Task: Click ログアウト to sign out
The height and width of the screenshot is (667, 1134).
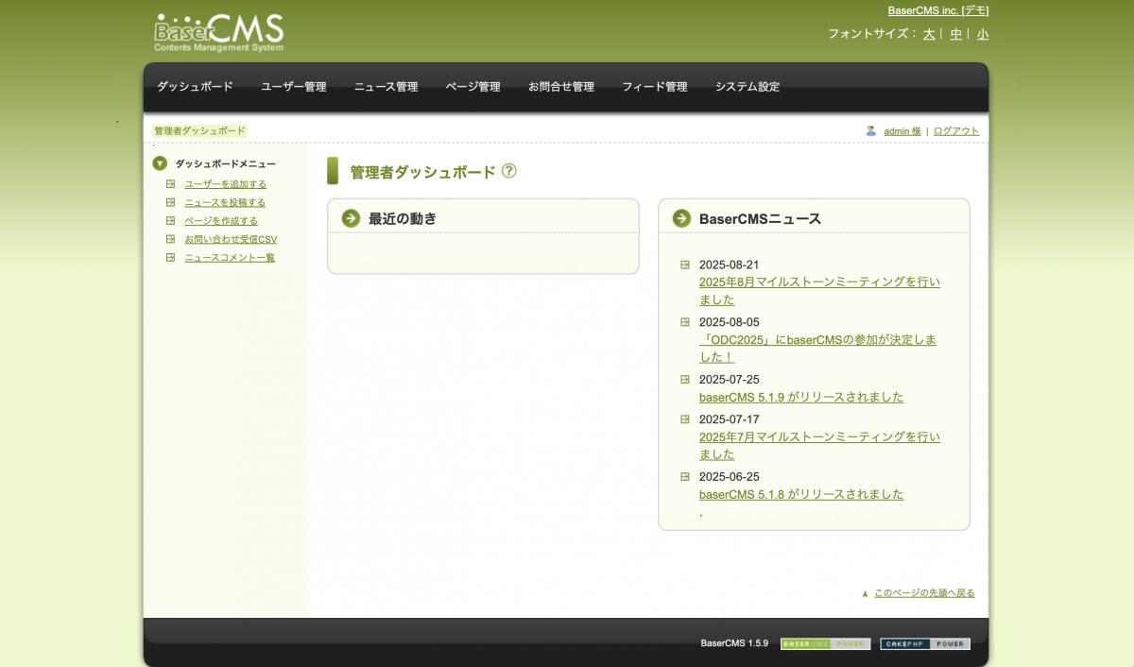Action: point(955,131)
